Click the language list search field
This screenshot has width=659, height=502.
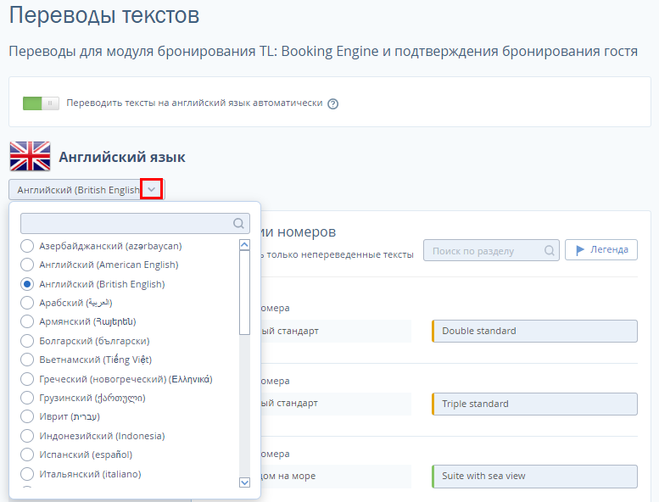tap(127, 224)
